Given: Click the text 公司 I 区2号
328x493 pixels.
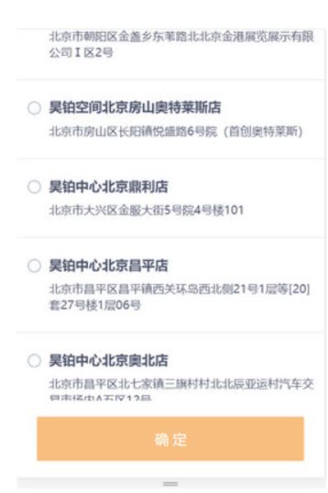Looking at the screenshot, I should click(81, 53).
